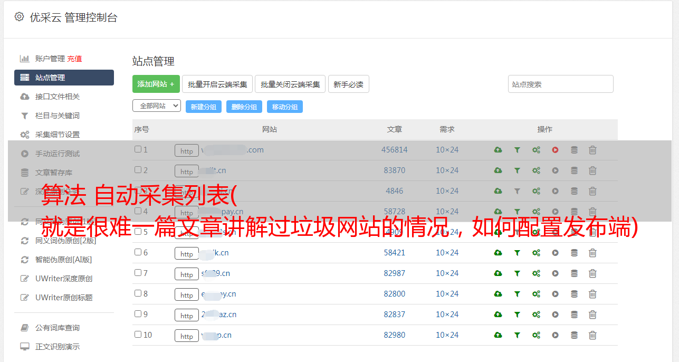Click the green 添加网站 + button
This screenshot has height=362, width=679.
point(156,84)
